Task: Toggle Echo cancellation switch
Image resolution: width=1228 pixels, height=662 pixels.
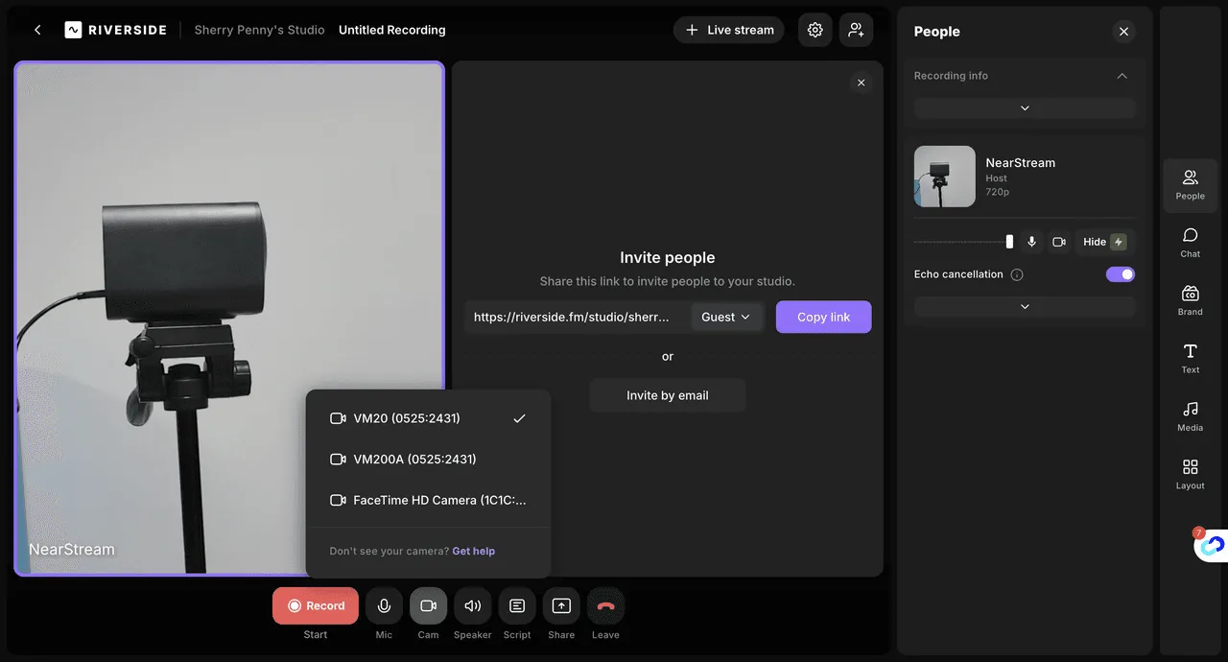Action: pyautogui.click(x=1121, y=274)
